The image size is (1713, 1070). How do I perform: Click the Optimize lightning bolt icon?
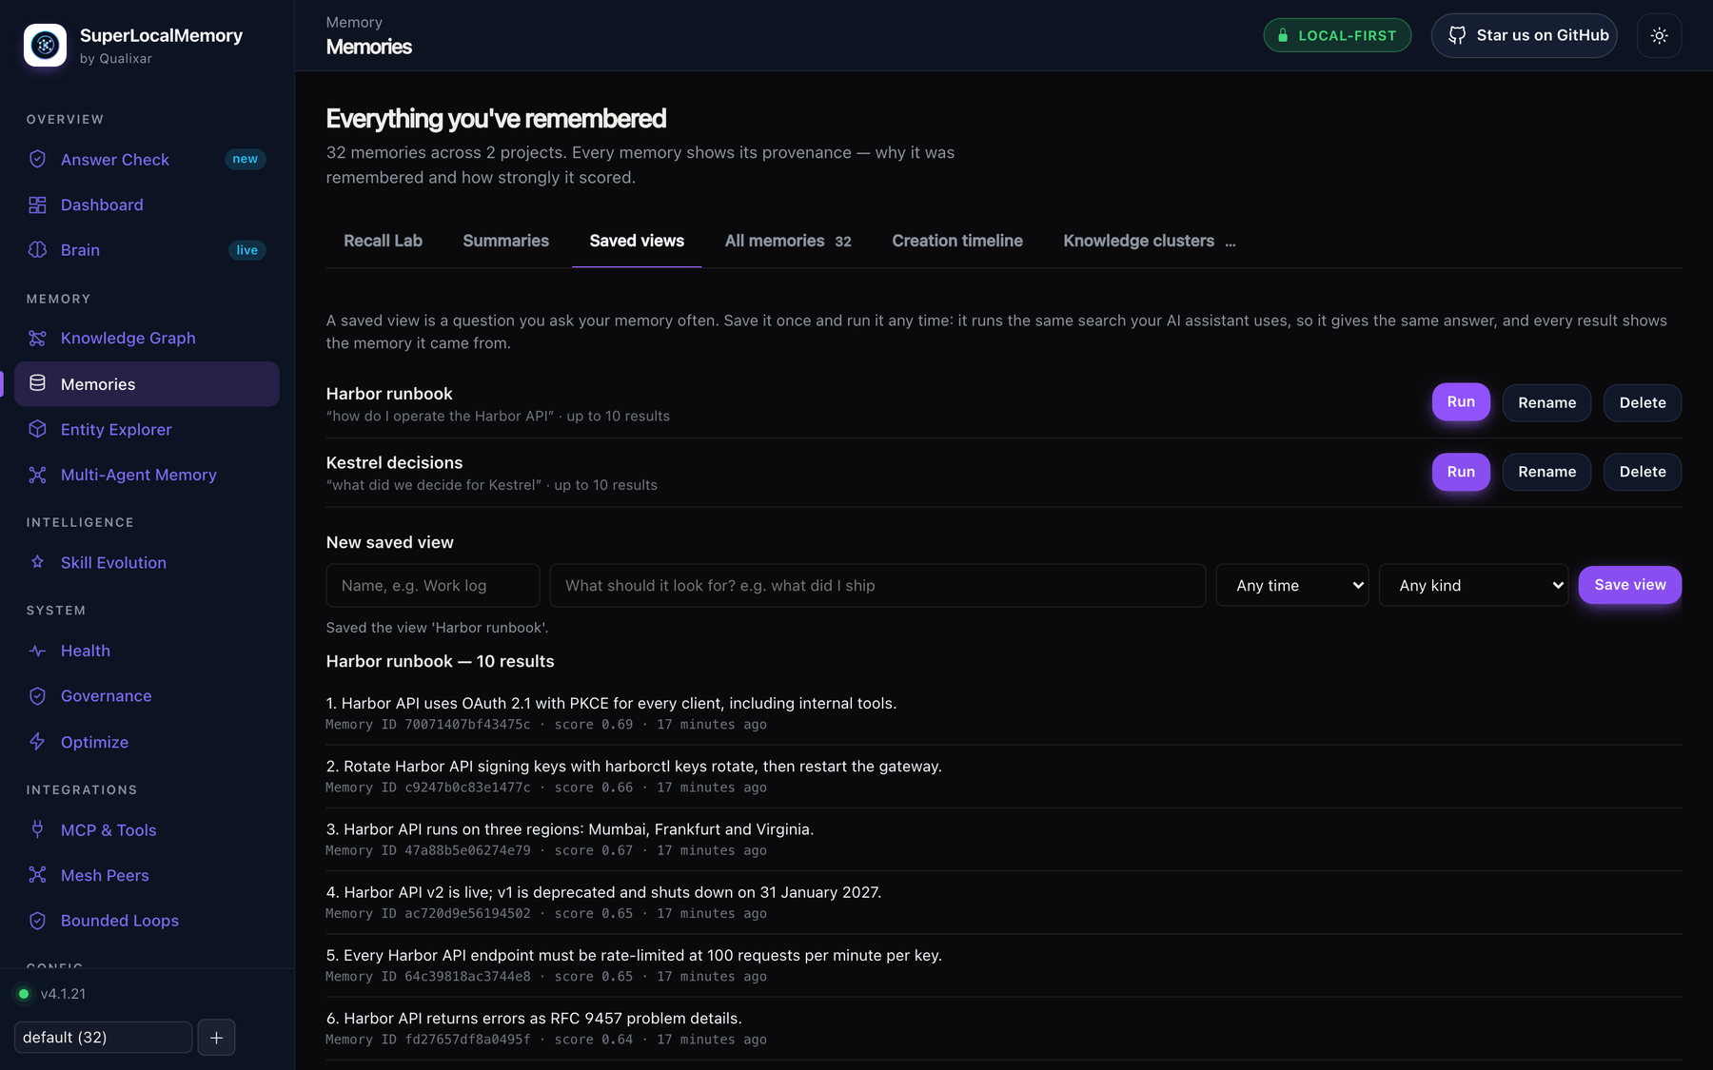pos(37,742)
